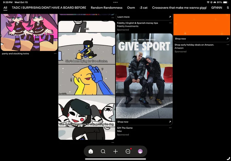This screenshot has width=231, height=161.
Task: Tap the three-dot multitasking indicator at top
Action: click(115, 2)
